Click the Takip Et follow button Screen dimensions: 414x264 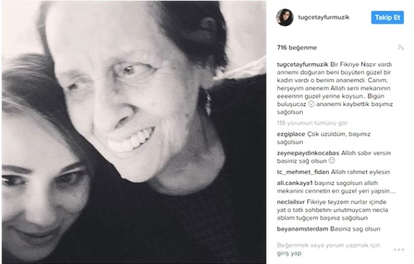[387, 17]
